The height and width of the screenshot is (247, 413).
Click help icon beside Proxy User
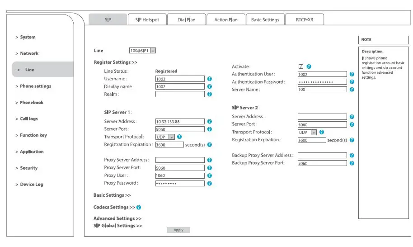tap(209, 176)
